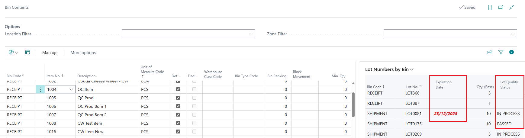Click the collapse page arrows icon
Screen dimensions: 525x138
point(512,7)
